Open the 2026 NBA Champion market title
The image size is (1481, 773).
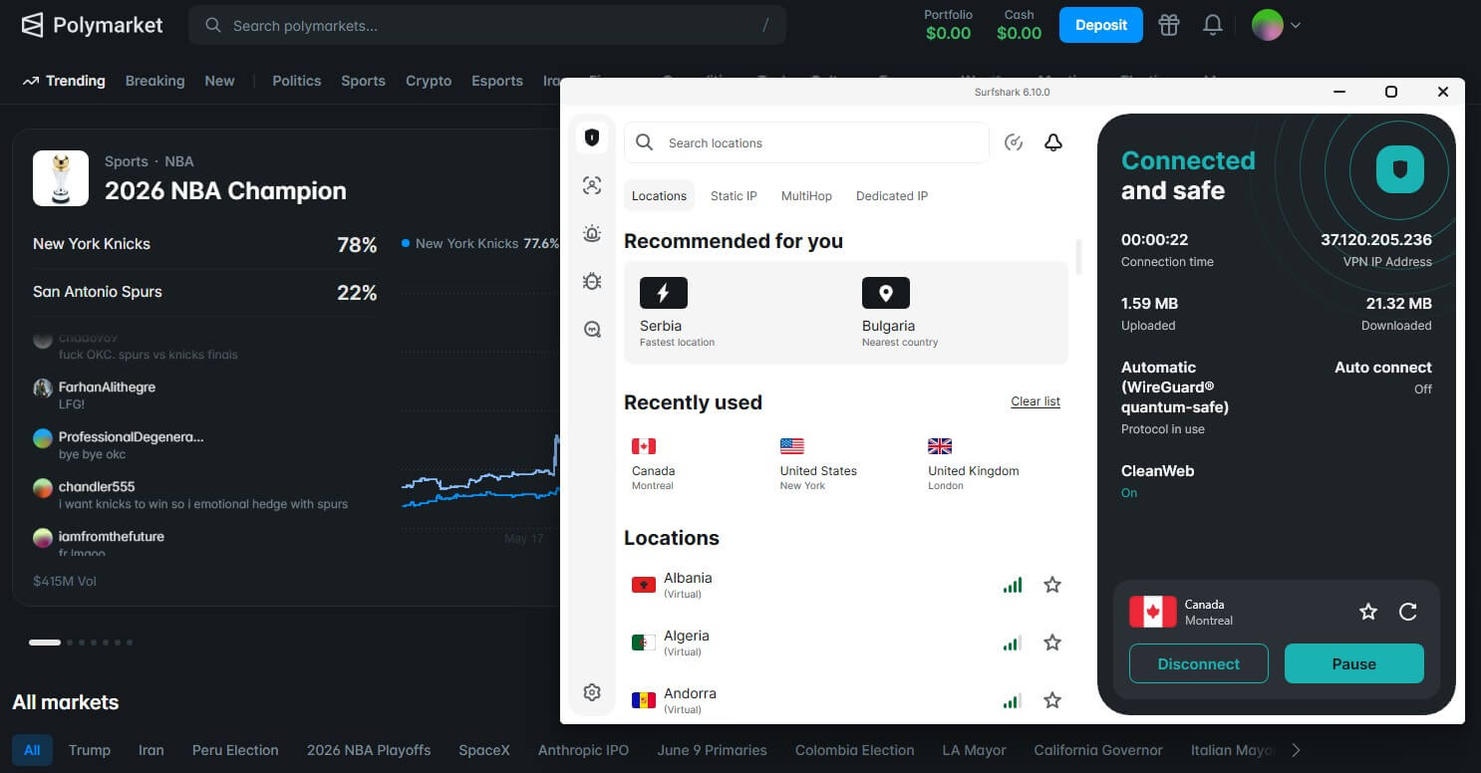pyautogui.click(x=225, y=190)
